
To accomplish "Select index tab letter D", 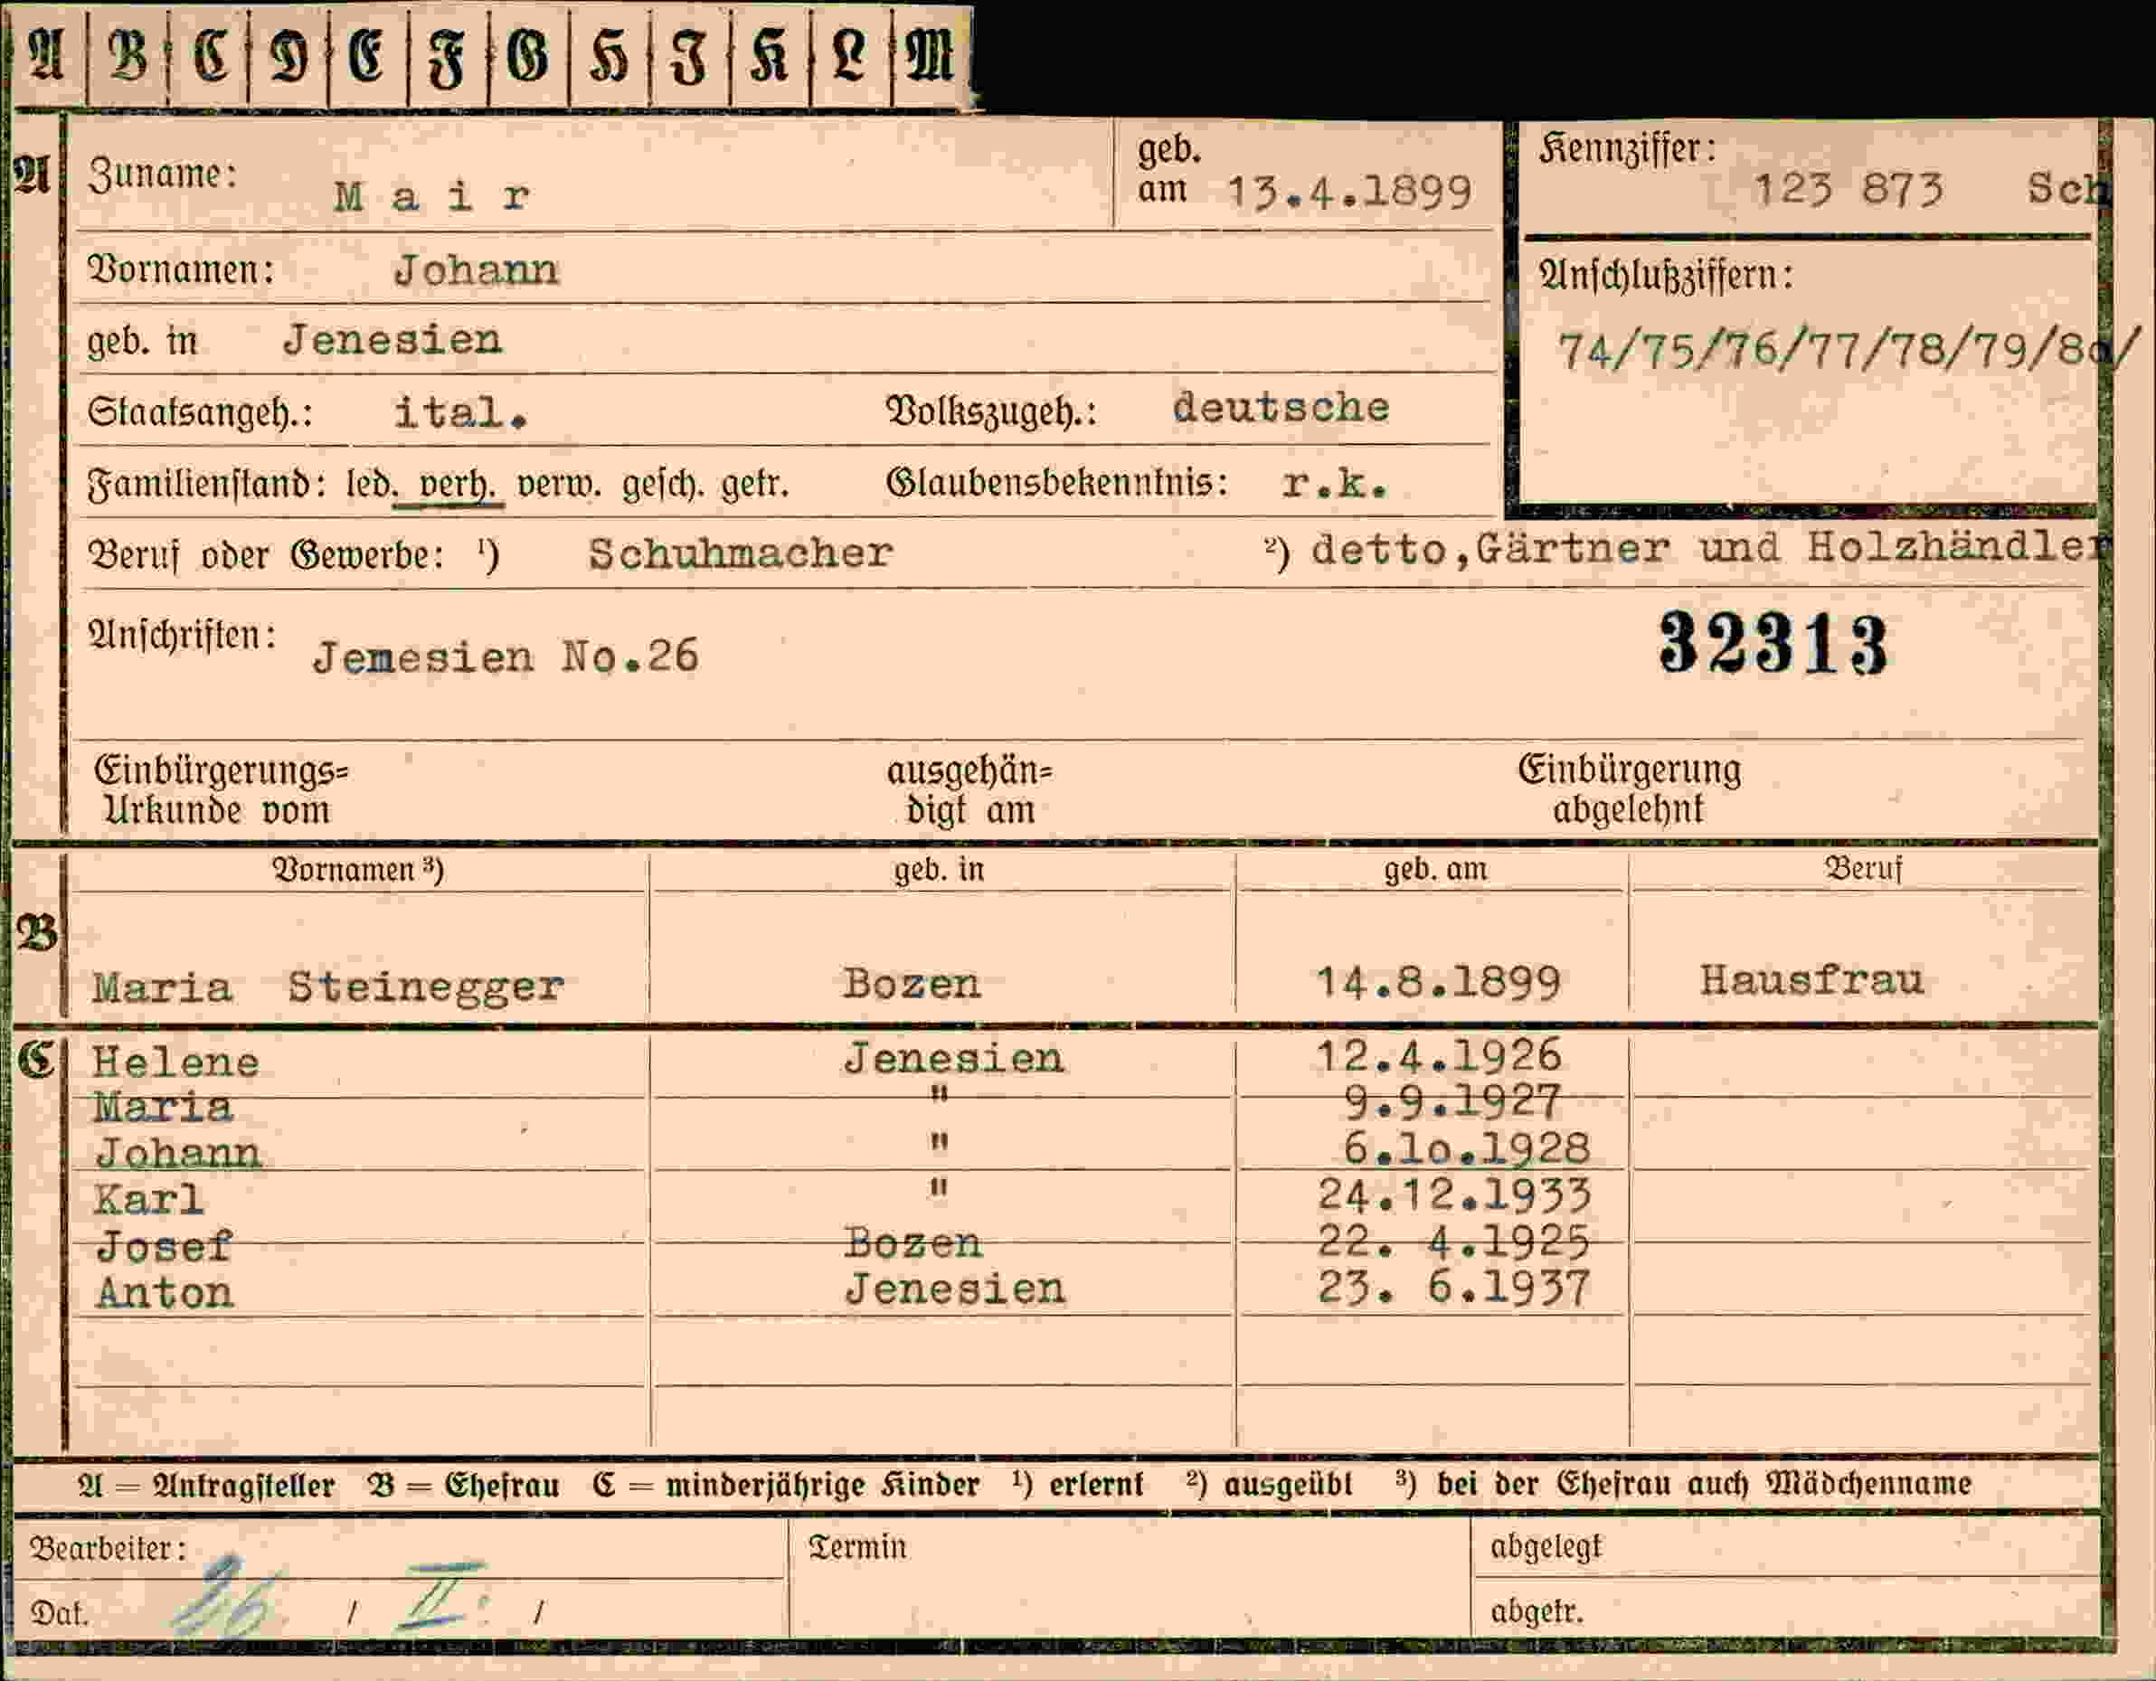I will point(289,56).
